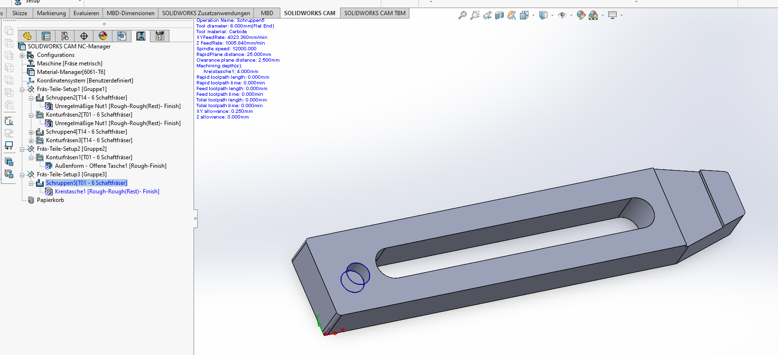
Task: Open the CAM tool tree tab
Action: [x=160, y=36]
